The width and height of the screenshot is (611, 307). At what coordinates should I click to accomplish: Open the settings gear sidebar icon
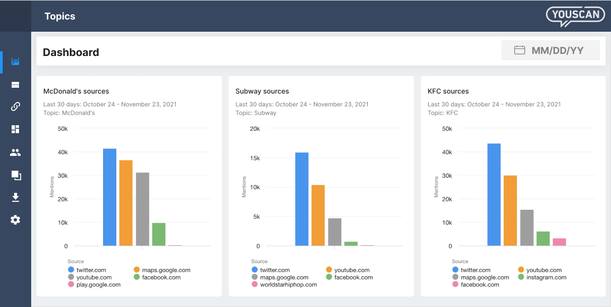pos(15,220)
